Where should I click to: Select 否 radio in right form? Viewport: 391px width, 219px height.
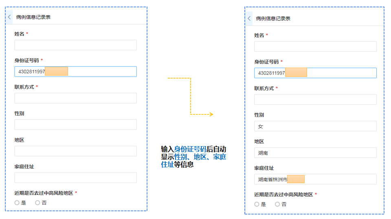(278, 204)
